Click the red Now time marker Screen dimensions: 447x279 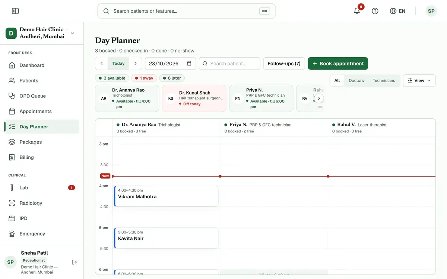(x=105, y=176)
